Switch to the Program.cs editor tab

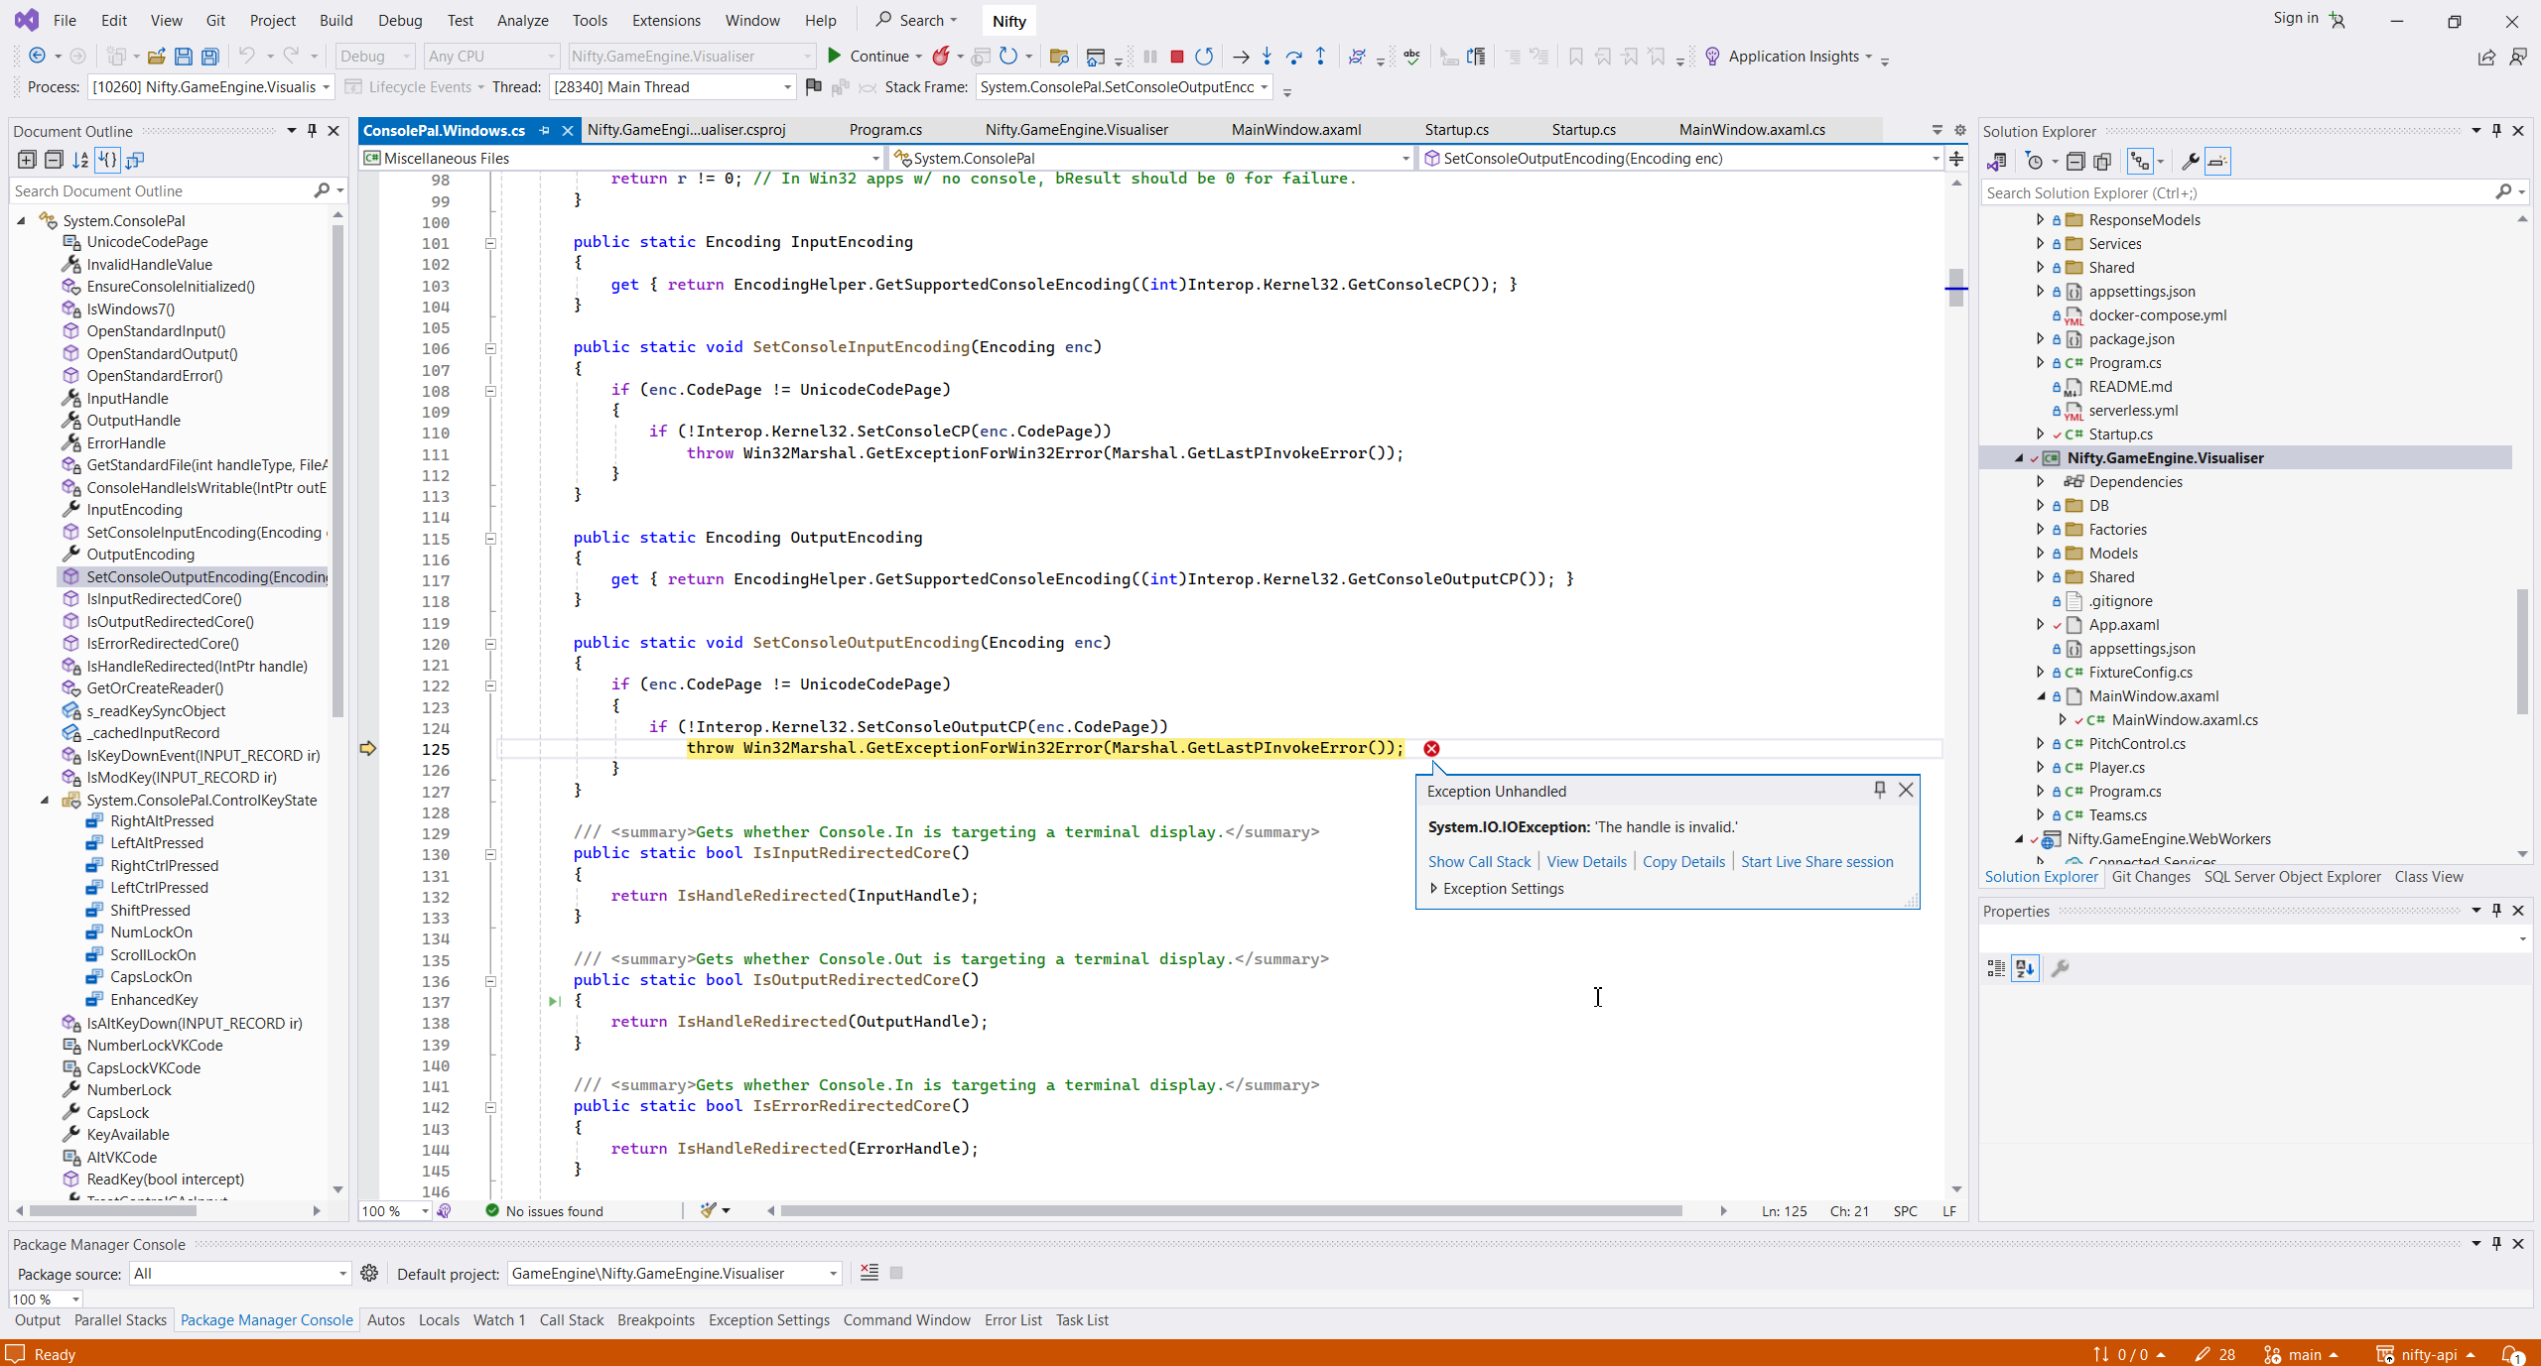click(x=884, y=130)
